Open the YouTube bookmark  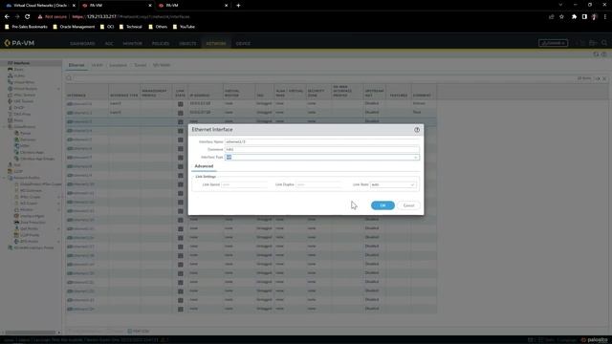[x=184, y=27]
